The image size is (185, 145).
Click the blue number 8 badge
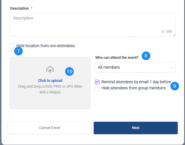pos(146,56)
